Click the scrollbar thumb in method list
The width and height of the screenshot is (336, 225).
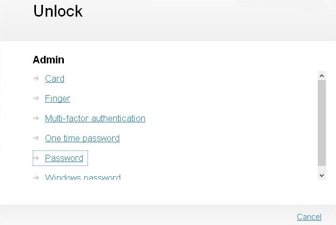tap(322, 122)
